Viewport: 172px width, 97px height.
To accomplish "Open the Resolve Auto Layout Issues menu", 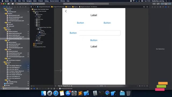I will tap(145, 86).
